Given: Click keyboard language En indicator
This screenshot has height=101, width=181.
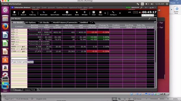Looking at the screenshot, I should (x=142, y=4).
